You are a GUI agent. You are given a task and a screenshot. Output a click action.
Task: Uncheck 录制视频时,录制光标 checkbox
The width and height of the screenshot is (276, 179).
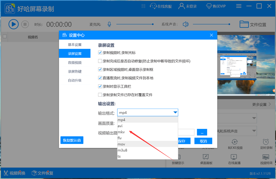pyautogui.click(x=100, y=53)
